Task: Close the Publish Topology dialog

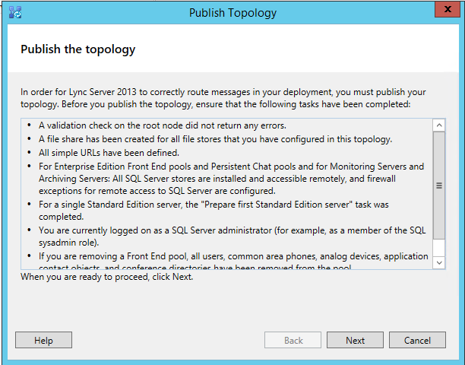Action: point(448,9)
